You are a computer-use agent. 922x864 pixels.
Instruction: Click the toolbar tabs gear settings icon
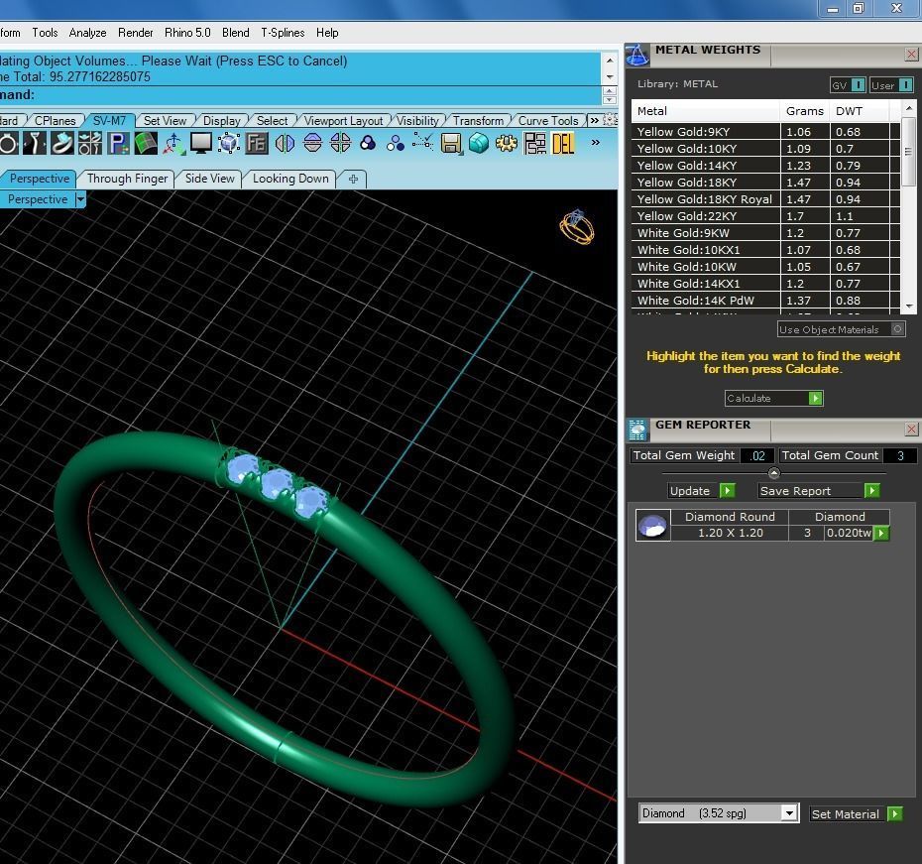611,119
